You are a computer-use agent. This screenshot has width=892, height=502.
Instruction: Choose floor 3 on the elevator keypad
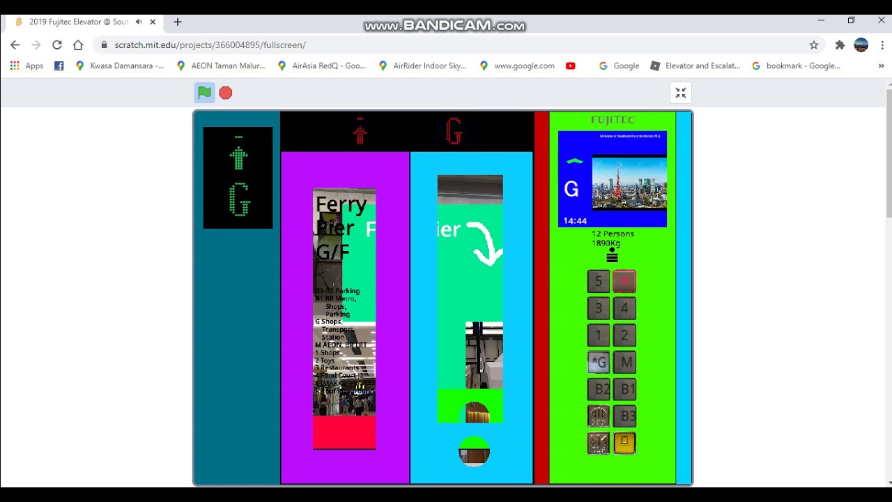(598, 308)
